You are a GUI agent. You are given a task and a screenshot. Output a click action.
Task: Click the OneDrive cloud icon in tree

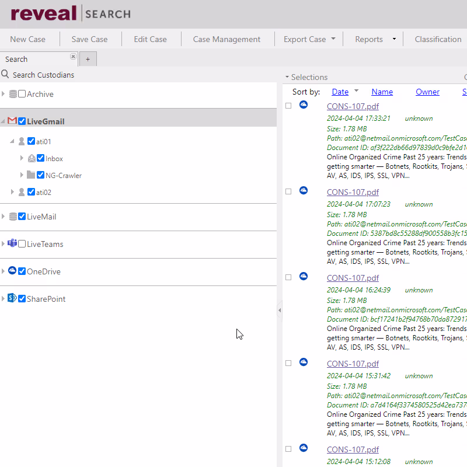tap(12, 270)
